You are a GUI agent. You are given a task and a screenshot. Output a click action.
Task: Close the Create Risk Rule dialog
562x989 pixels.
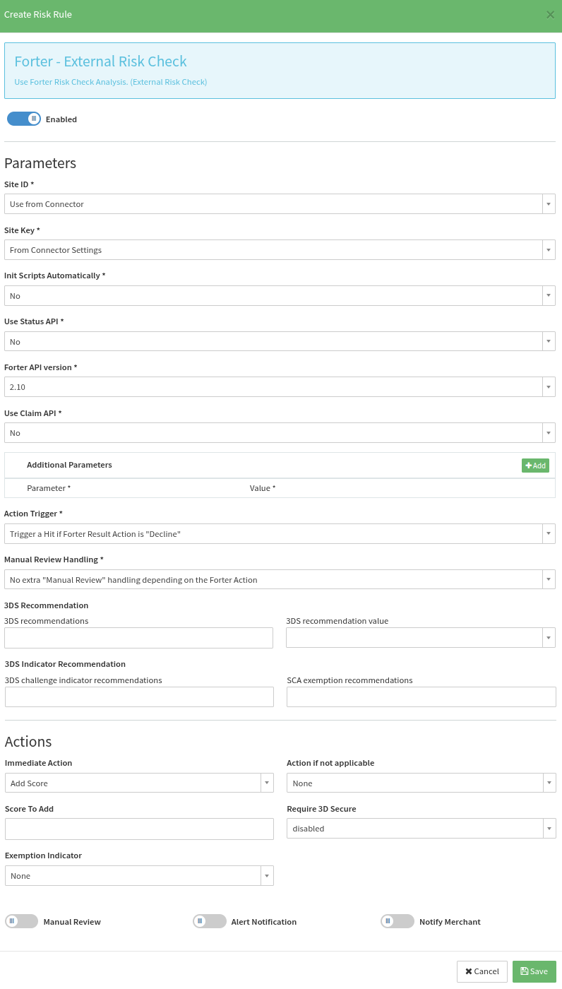click(x=550, y=14)
